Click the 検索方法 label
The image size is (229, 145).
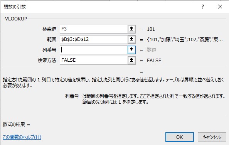tap(47, 60)
